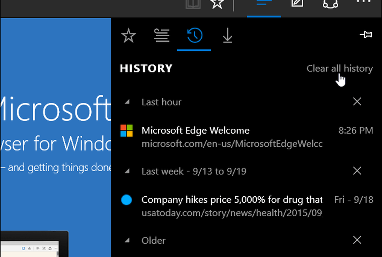This screenshot has height=257, width=382.
Task: Switch to the Favorites tab in Hub
Action: pos(128,36)
